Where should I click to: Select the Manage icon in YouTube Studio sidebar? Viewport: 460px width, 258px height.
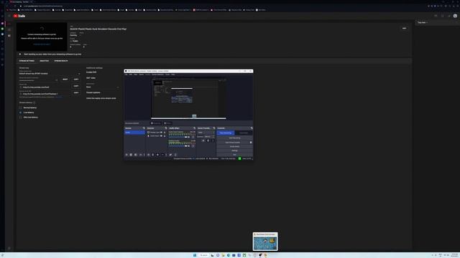[9, 36]
